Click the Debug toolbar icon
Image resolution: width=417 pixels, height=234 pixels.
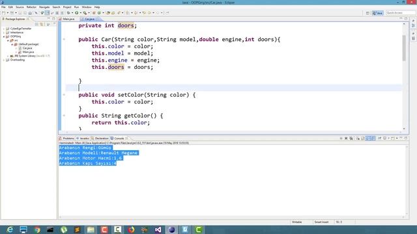tap(68, 13)
